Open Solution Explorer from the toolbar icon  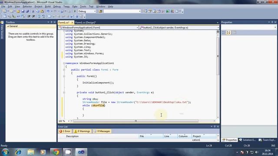click(145, 11)
